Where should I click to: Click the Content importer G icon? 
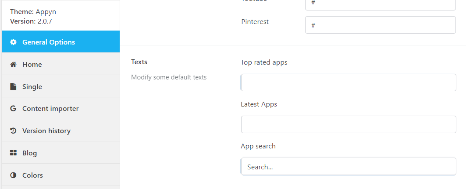(13, 109)
